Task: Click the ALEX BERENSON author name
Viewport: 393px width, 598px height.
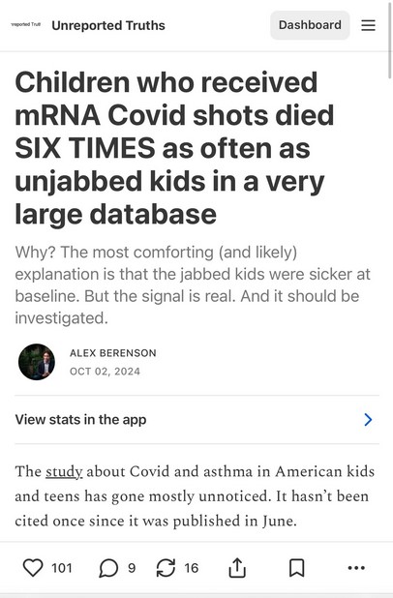Action: [x=113, y=353]
